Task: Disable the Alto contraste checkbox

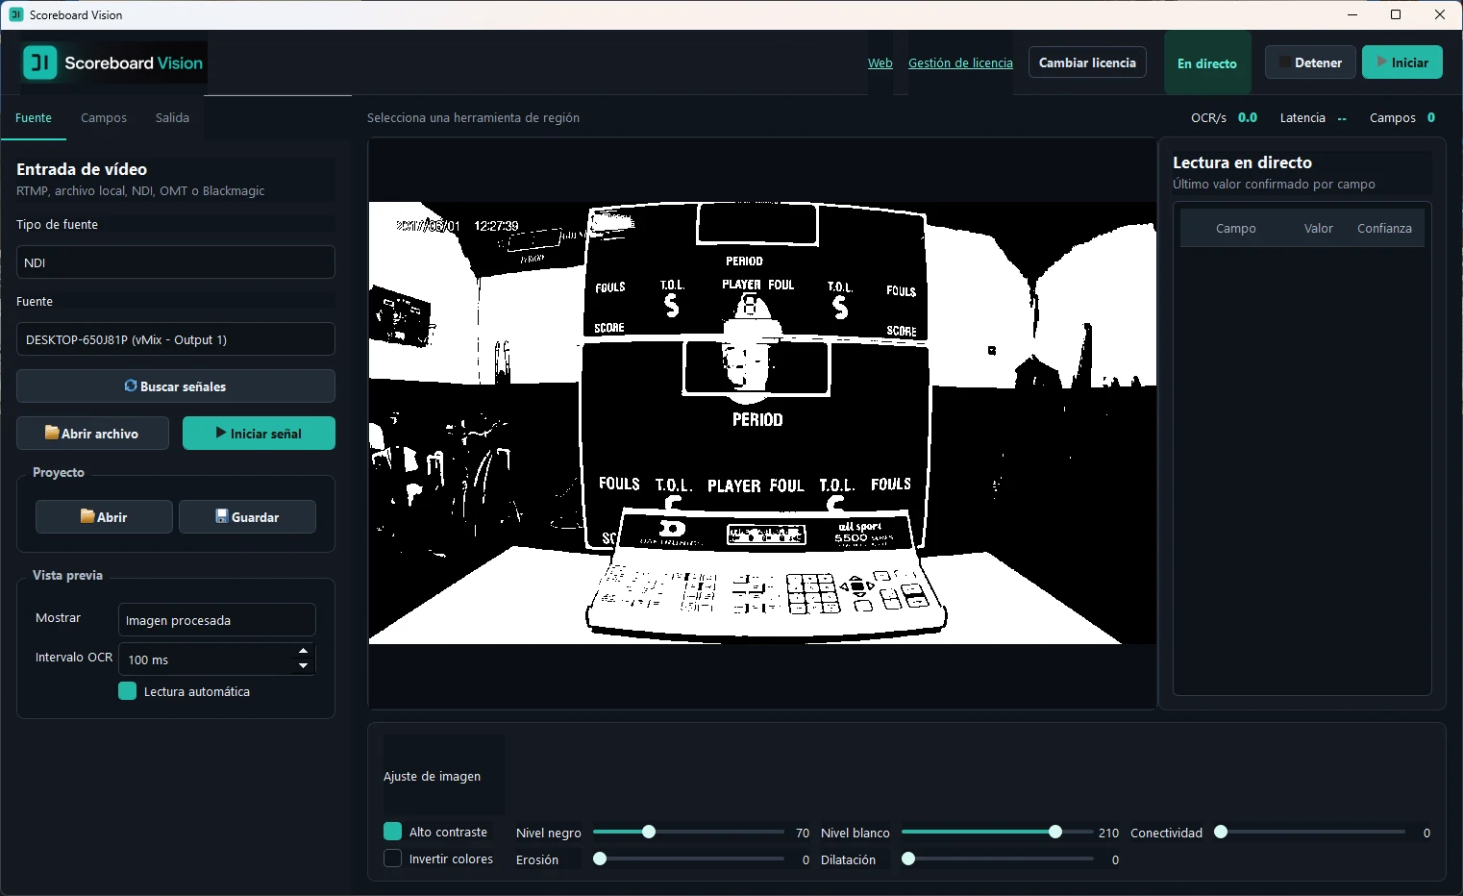Action: pyautogui.click(x=392, y=831)
